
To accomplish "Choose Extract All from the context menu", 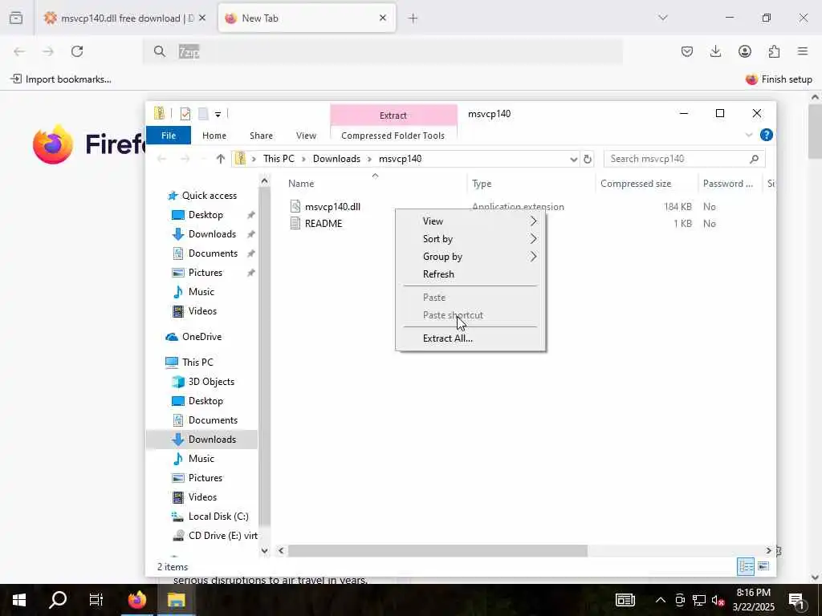I will click(x=470, y=338).
